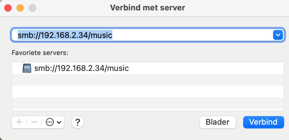This screenshot has height=140, width=289.
Task: Remove favorite server using the minus button
Action: [34, 122]
